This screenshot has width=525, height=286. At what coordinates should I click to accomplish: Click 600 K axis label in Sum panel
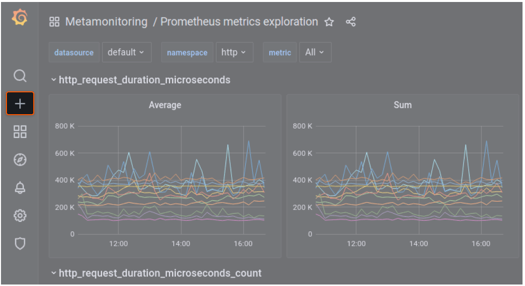[302, 153]
